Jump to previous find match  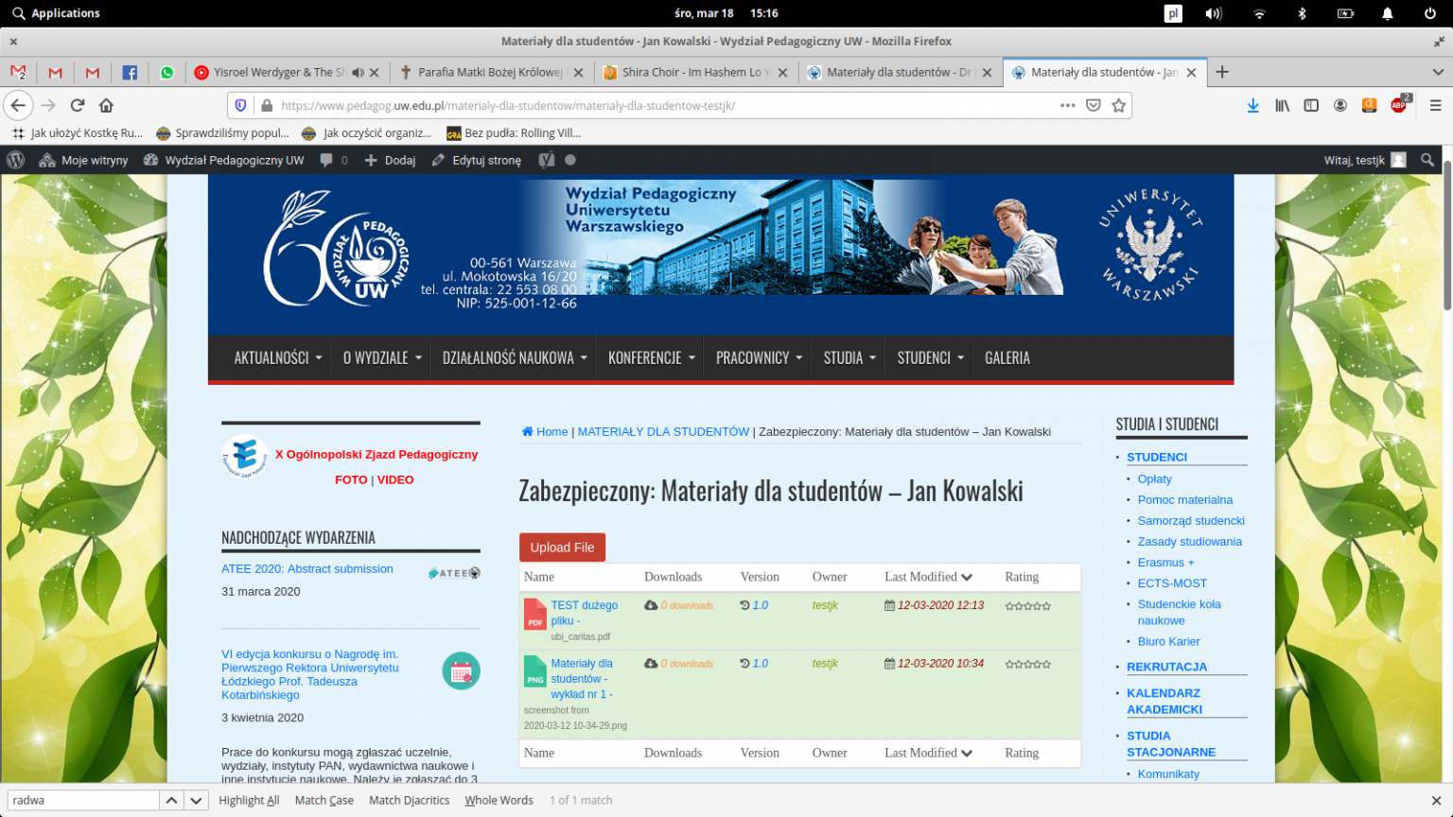click(x=171, y=800)
